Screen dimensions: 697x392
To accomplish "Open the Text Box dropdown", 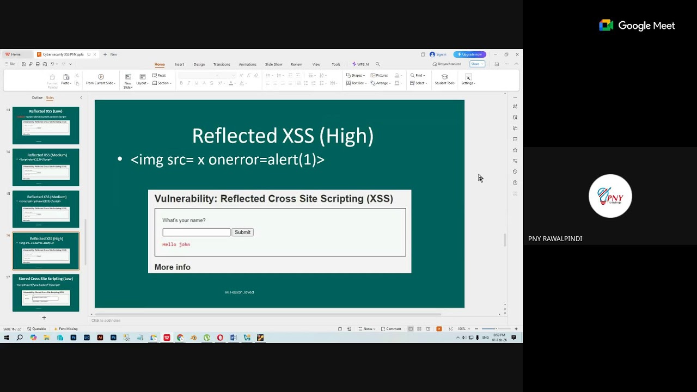I will (x=356, y=83).
